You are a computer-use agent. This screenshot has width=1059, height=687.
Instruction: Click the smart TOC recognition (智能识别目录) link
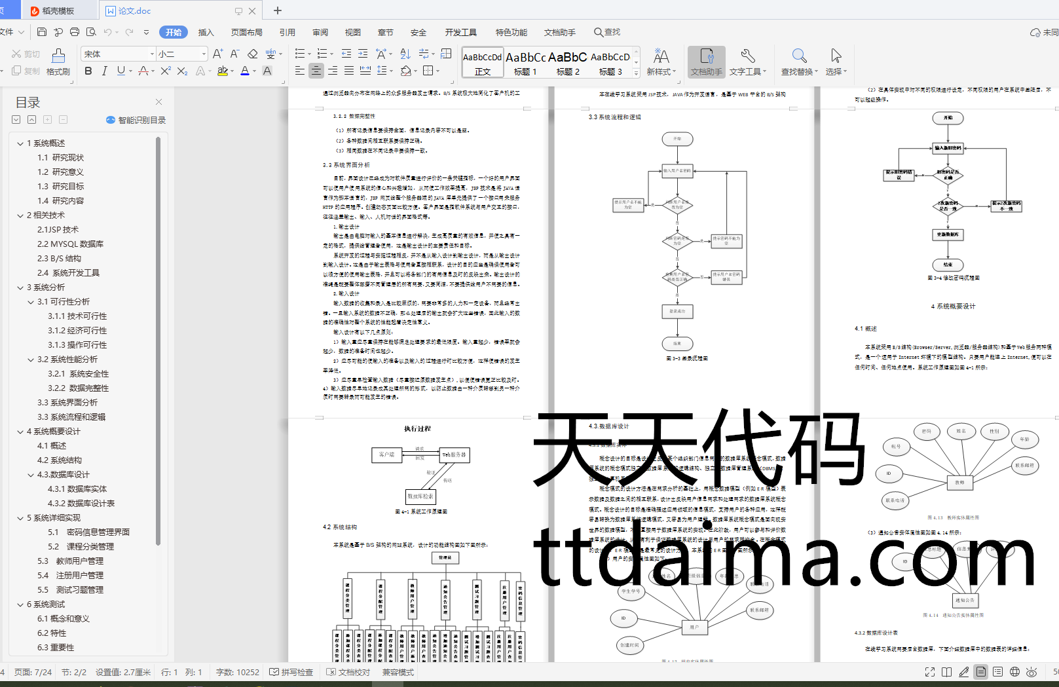tap(136, 120)
